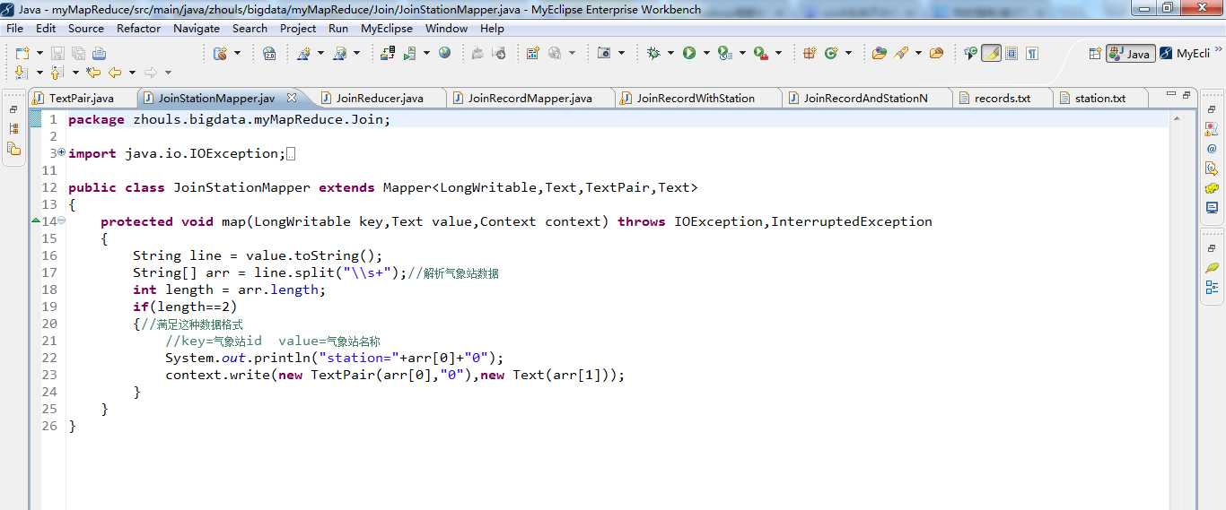Click the Console monitor icon in right sidebar
The image size is (1226, 510).
pyautogui.click(x=1212, y=208)
